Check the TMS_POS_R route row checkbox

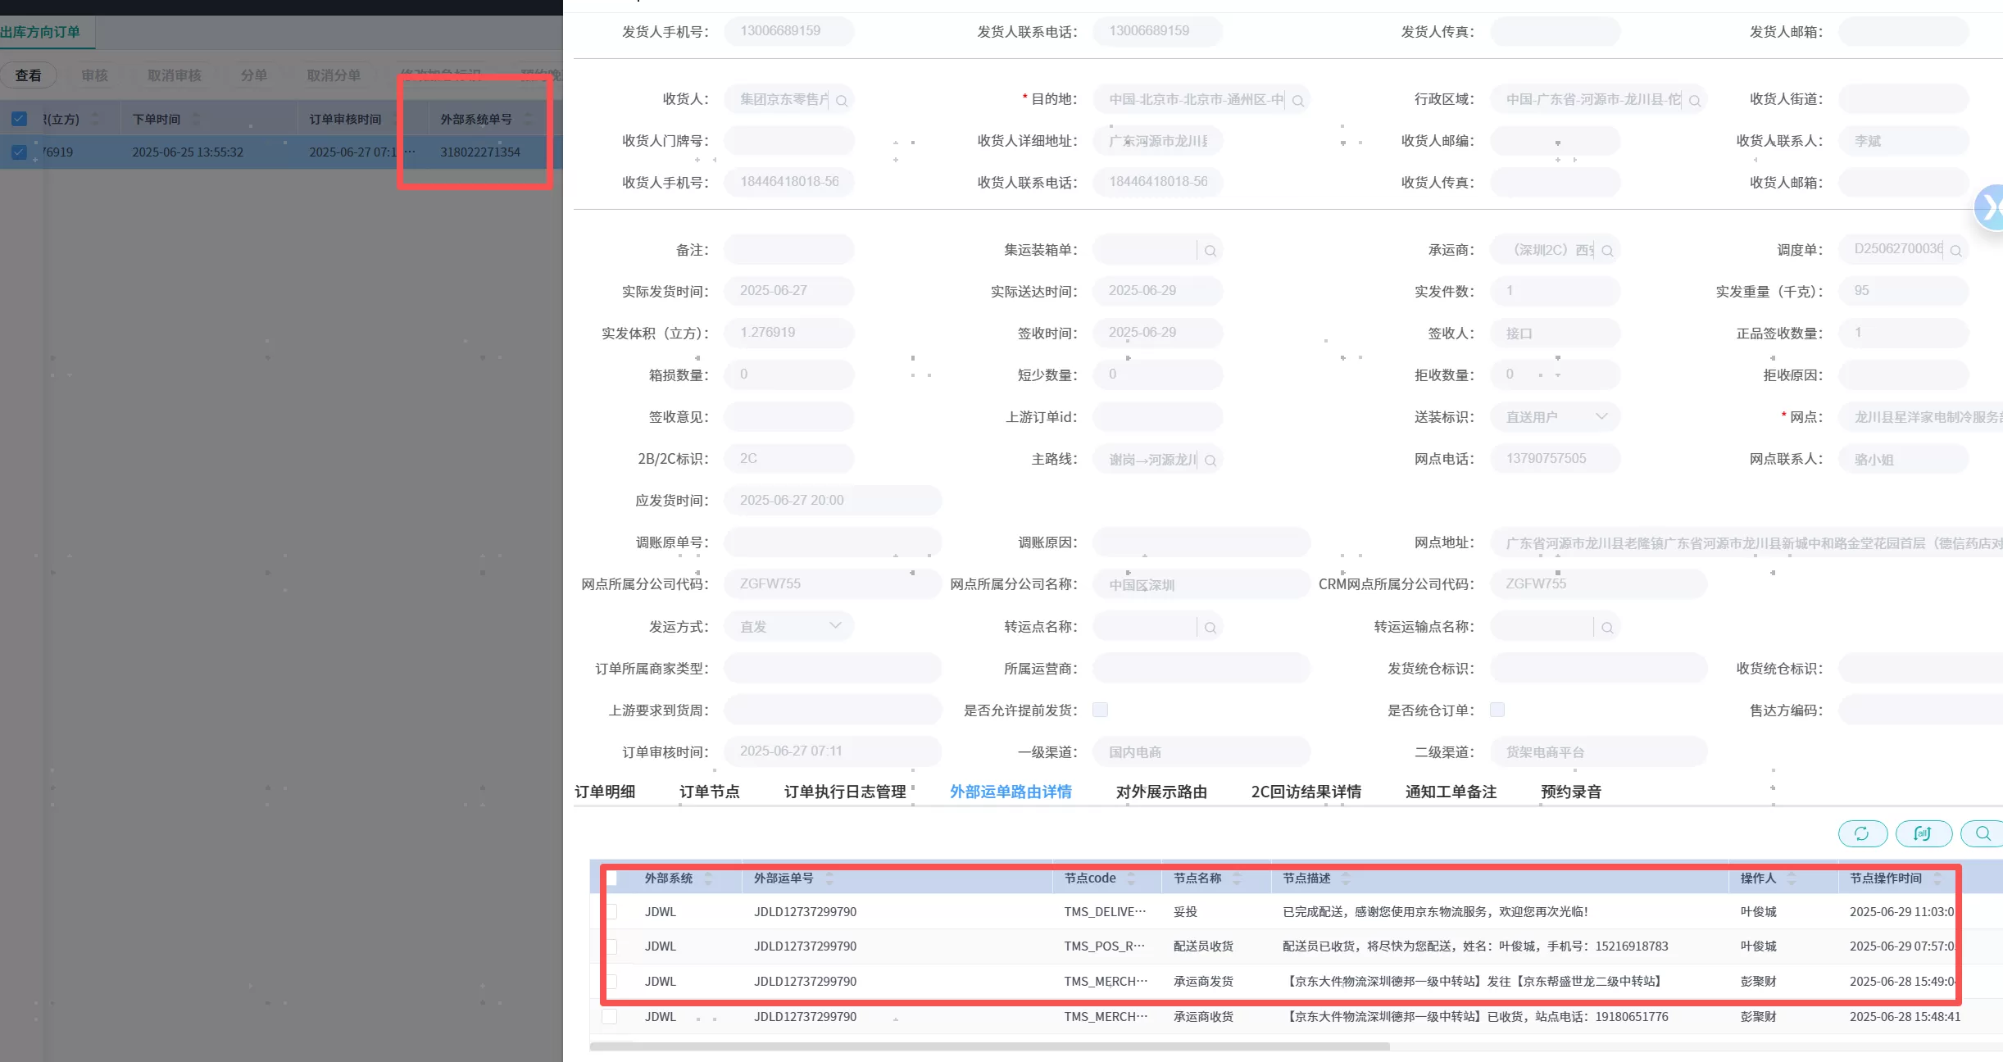point(611,946)
